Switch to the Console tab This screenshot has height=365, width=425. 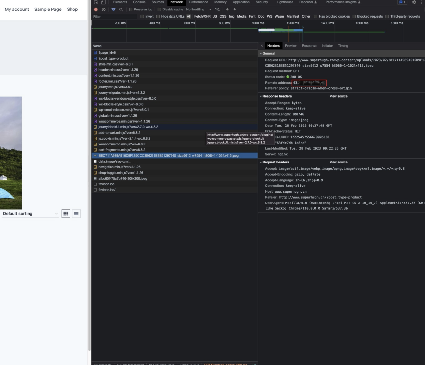pyautogui.click(x=139, y=2)
